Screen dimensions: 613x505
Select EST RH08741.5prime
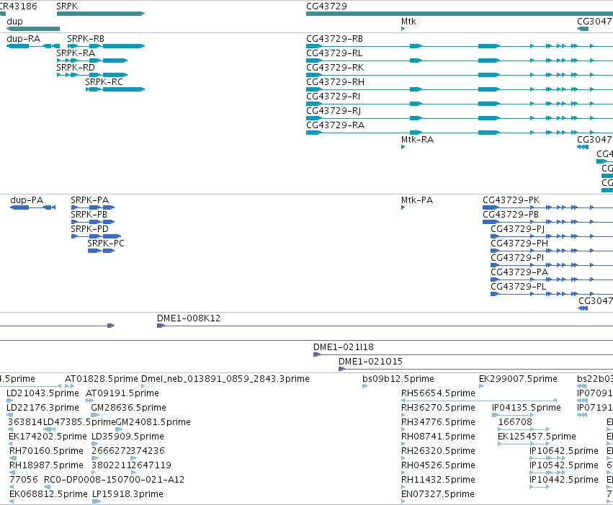point(438,437)
